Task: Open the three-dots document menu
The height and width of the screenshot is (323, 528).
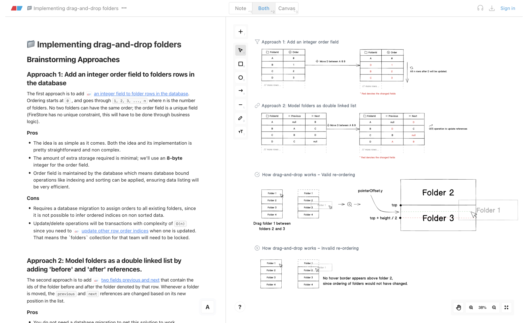Action: 124,8
